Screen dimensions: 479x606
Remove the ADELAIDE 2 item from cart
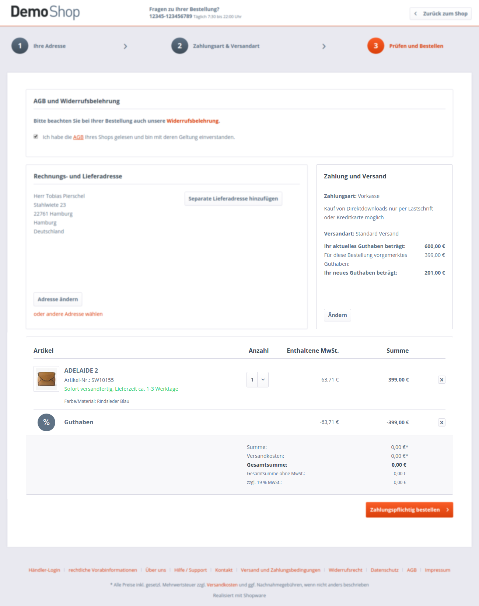click(441, 380)
